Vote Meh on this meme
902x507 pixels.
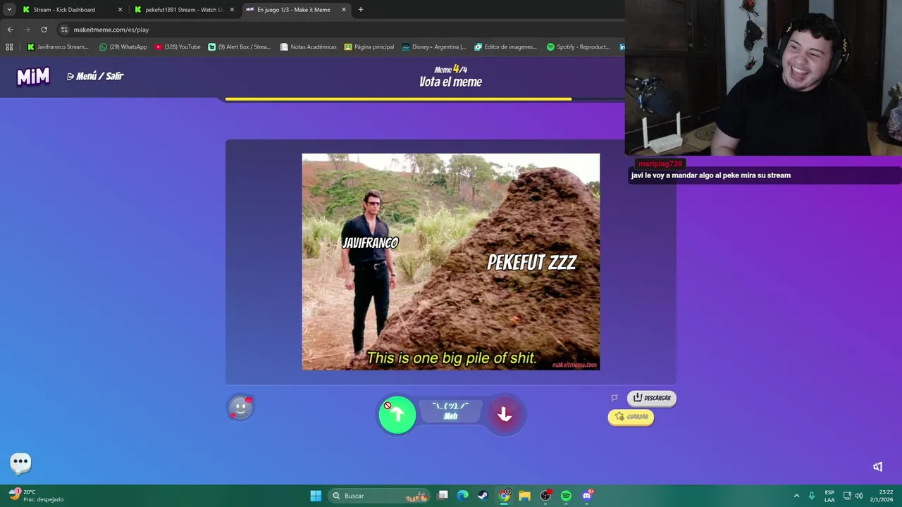[450, 412]
